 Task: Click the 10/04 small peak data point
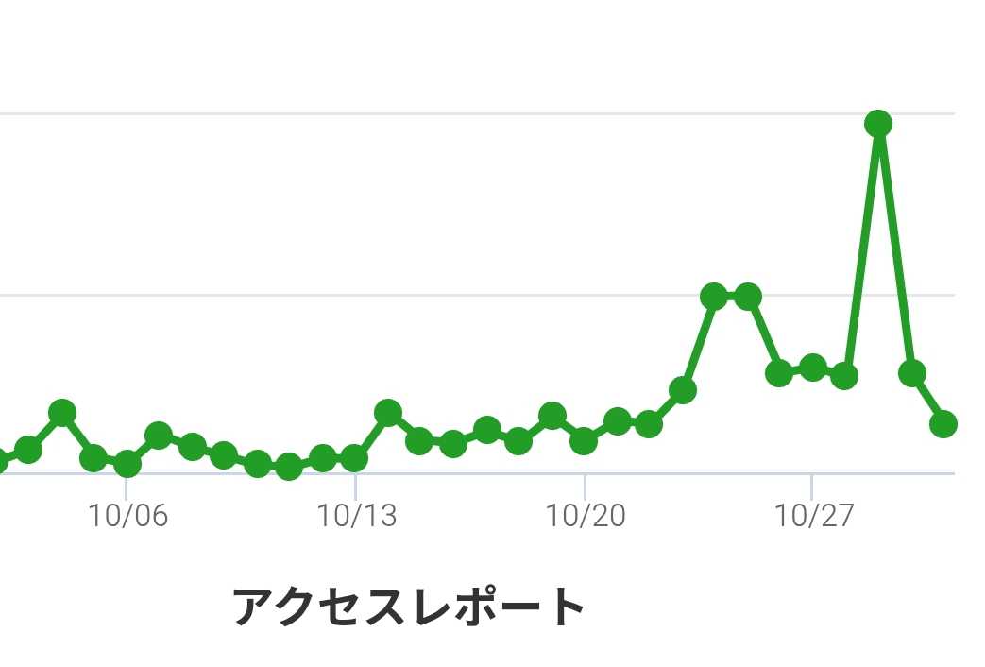pyautogui.click(x=62, y=413)
